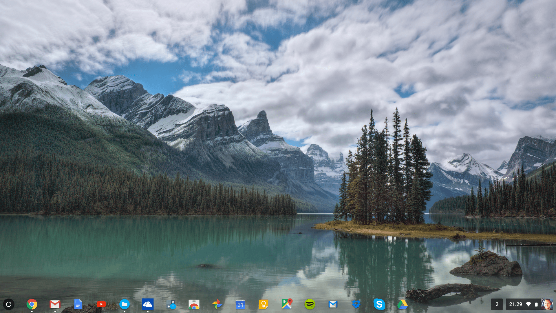Click the Wi-Fi status icon
The width and height of the screenshot is (556, 313).
(528, 304)
